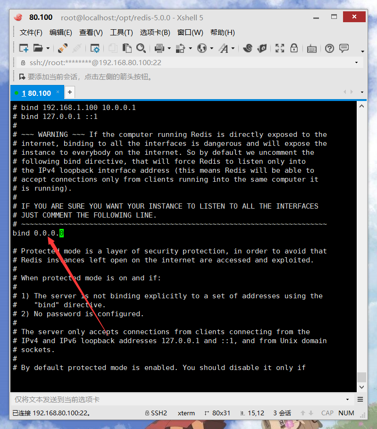Expand the Print dropdown arrow
The width and height of the screenshot is (377, 429).
(169, 49)
